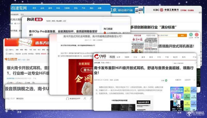Open 游戏 in the 科技速览网 navbar
Viewport: 207px width, 118px height.
pyautogui.click(x=50, y=8)
